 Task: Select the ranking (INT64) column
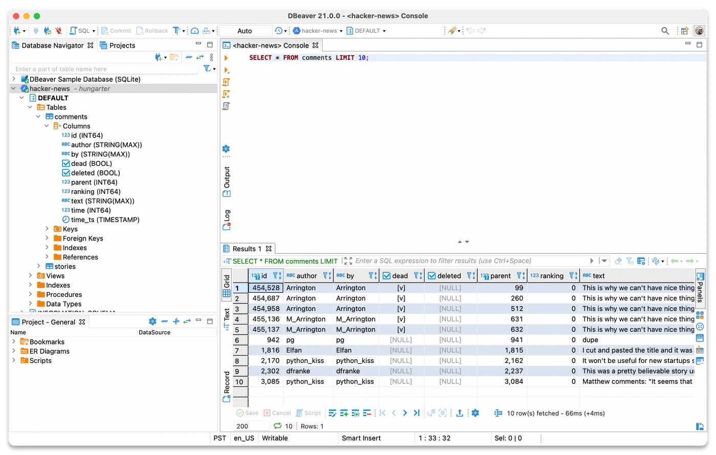(x=91, y=191)
